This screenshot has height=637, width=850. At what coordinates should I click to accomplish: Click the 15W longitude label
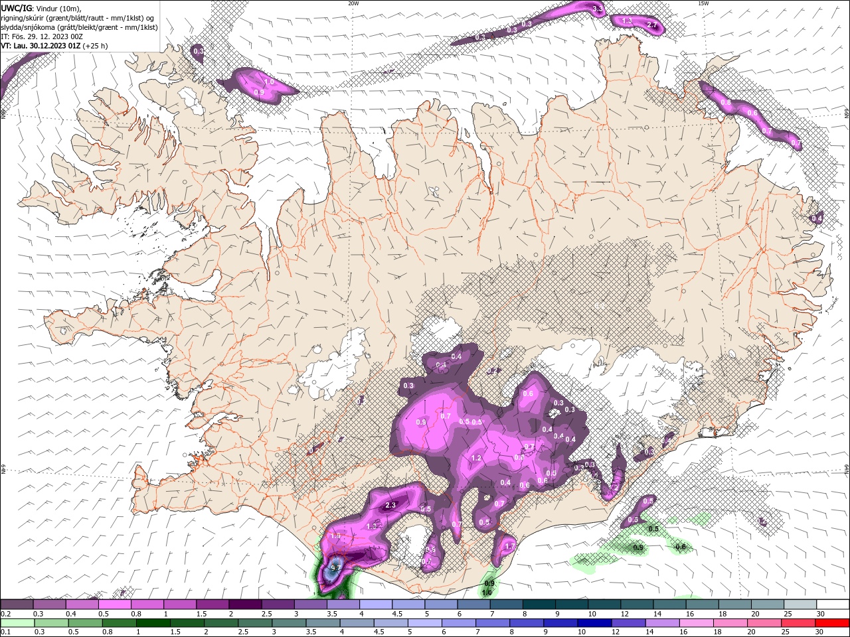click(x=703, y=3)
